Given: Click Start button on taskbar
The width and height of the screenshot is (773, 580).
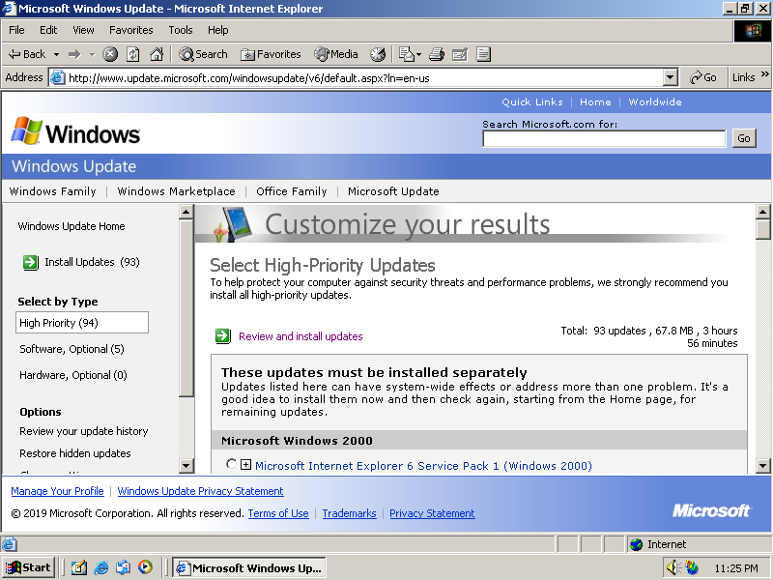Looking at the screenshot, I should (x=29, y=567).
